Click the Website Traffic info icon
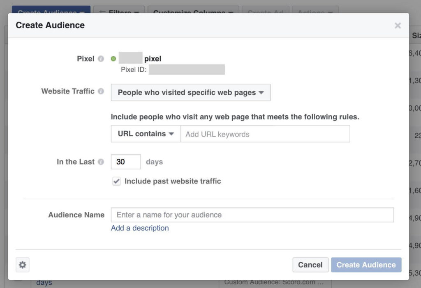 tap(102, 91)
